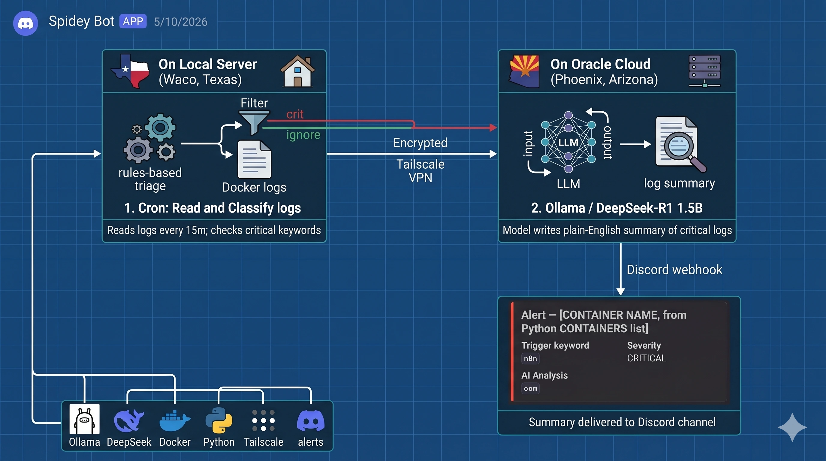Viewport: 826px width, 461px height.
Task: Click the server rack icon on Oracle Cloud panel
Action: tap(705, 71)
